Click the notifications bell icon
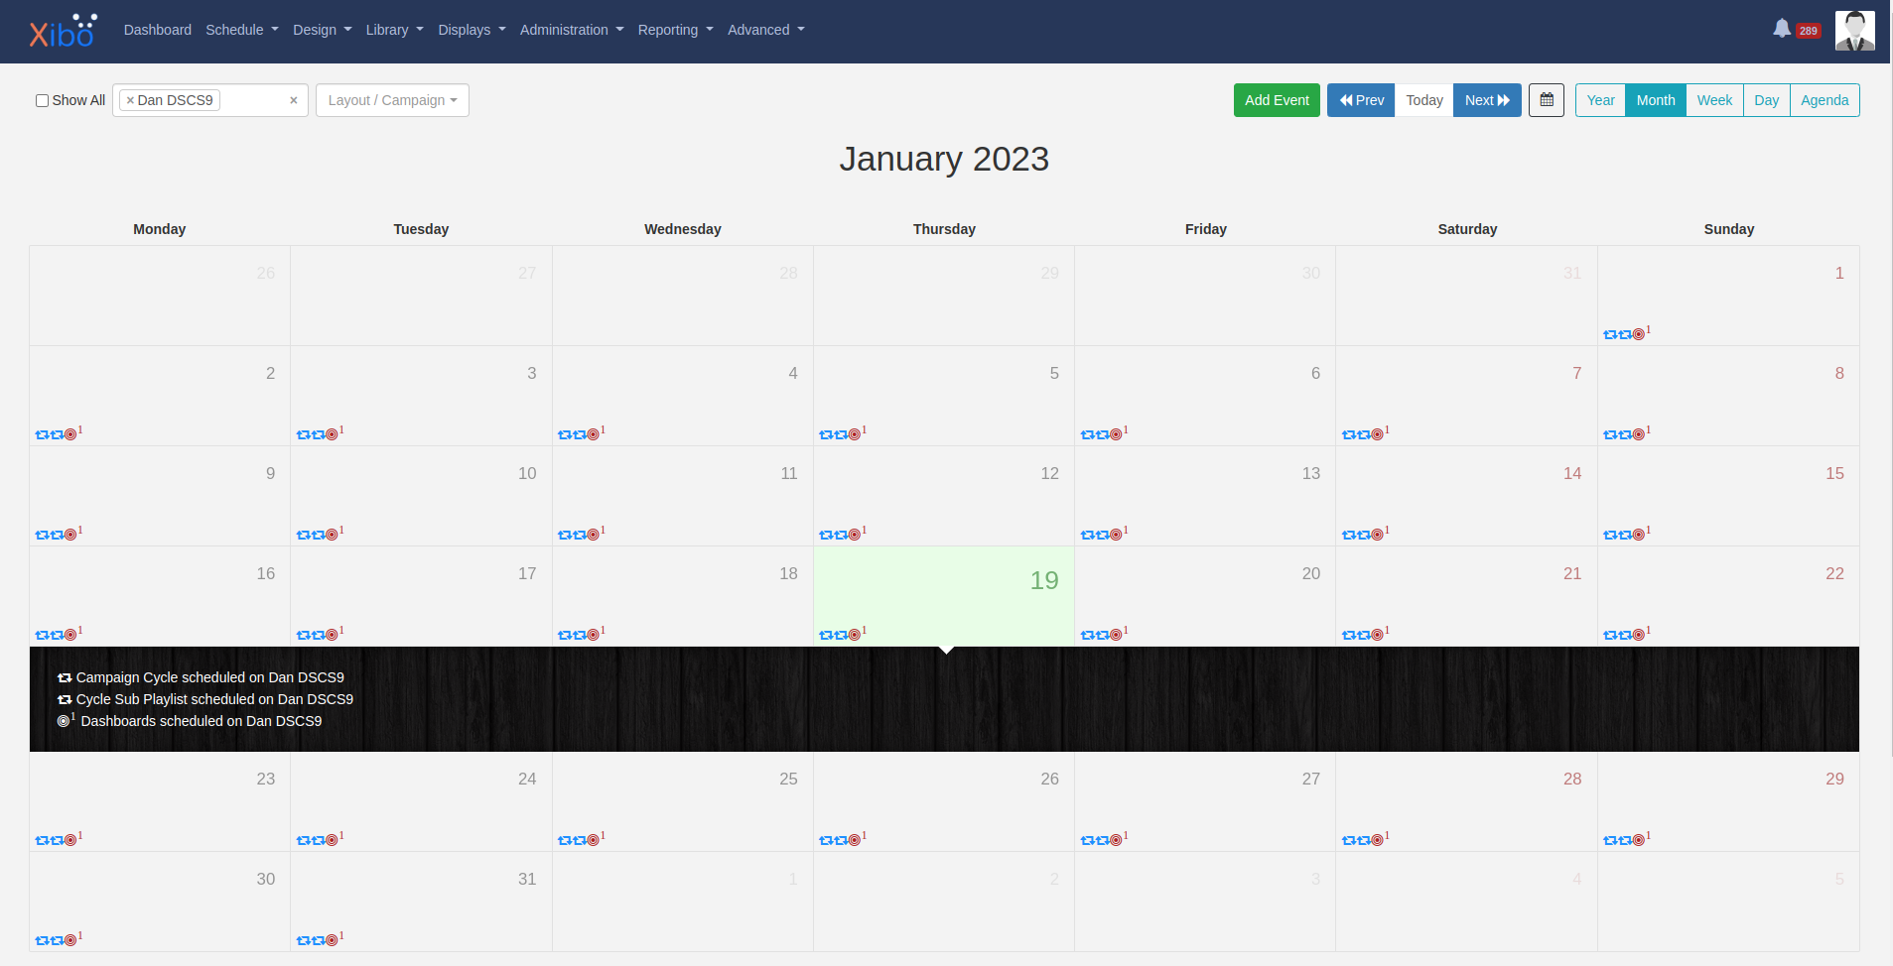The height and width of the screenshot is (966, 1893). tap(1782, 29)
